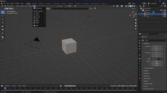Toggle the camera view icon
Screen dimensions: 167x93
click(x=136, y=26)
